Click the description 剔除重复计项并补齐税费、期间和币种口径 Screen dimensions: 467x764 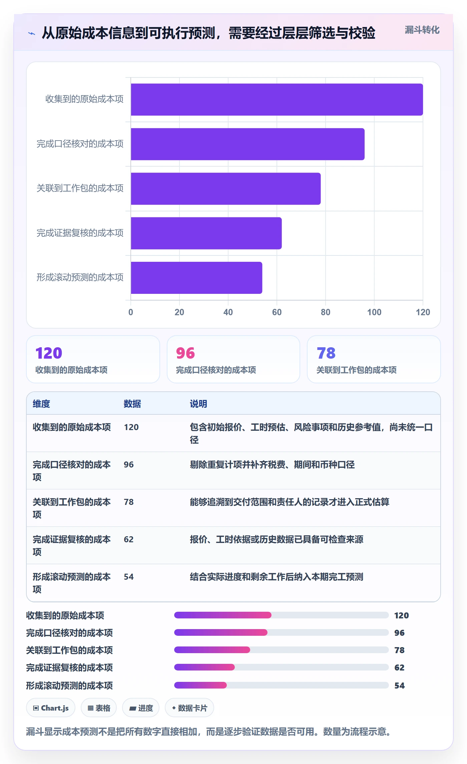click(272, 464)
